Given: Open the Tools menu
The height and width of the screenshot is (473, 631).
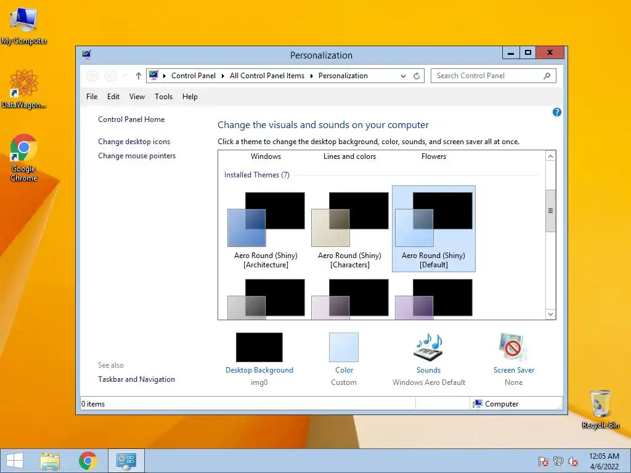Looking at the screenshot, I should pyautogui.click(x=163, y=97).
